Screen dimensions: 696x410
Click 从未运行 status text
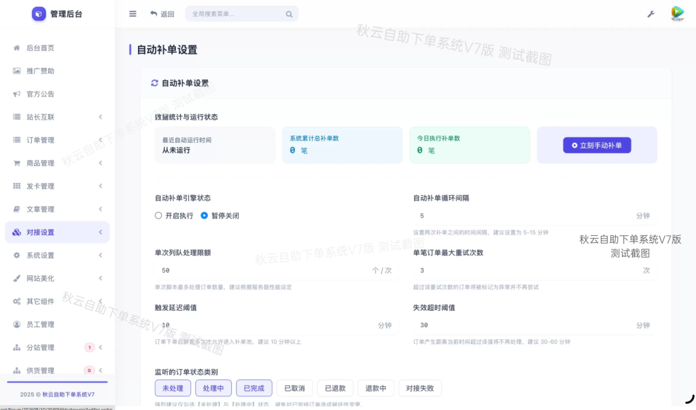point(176,150)
